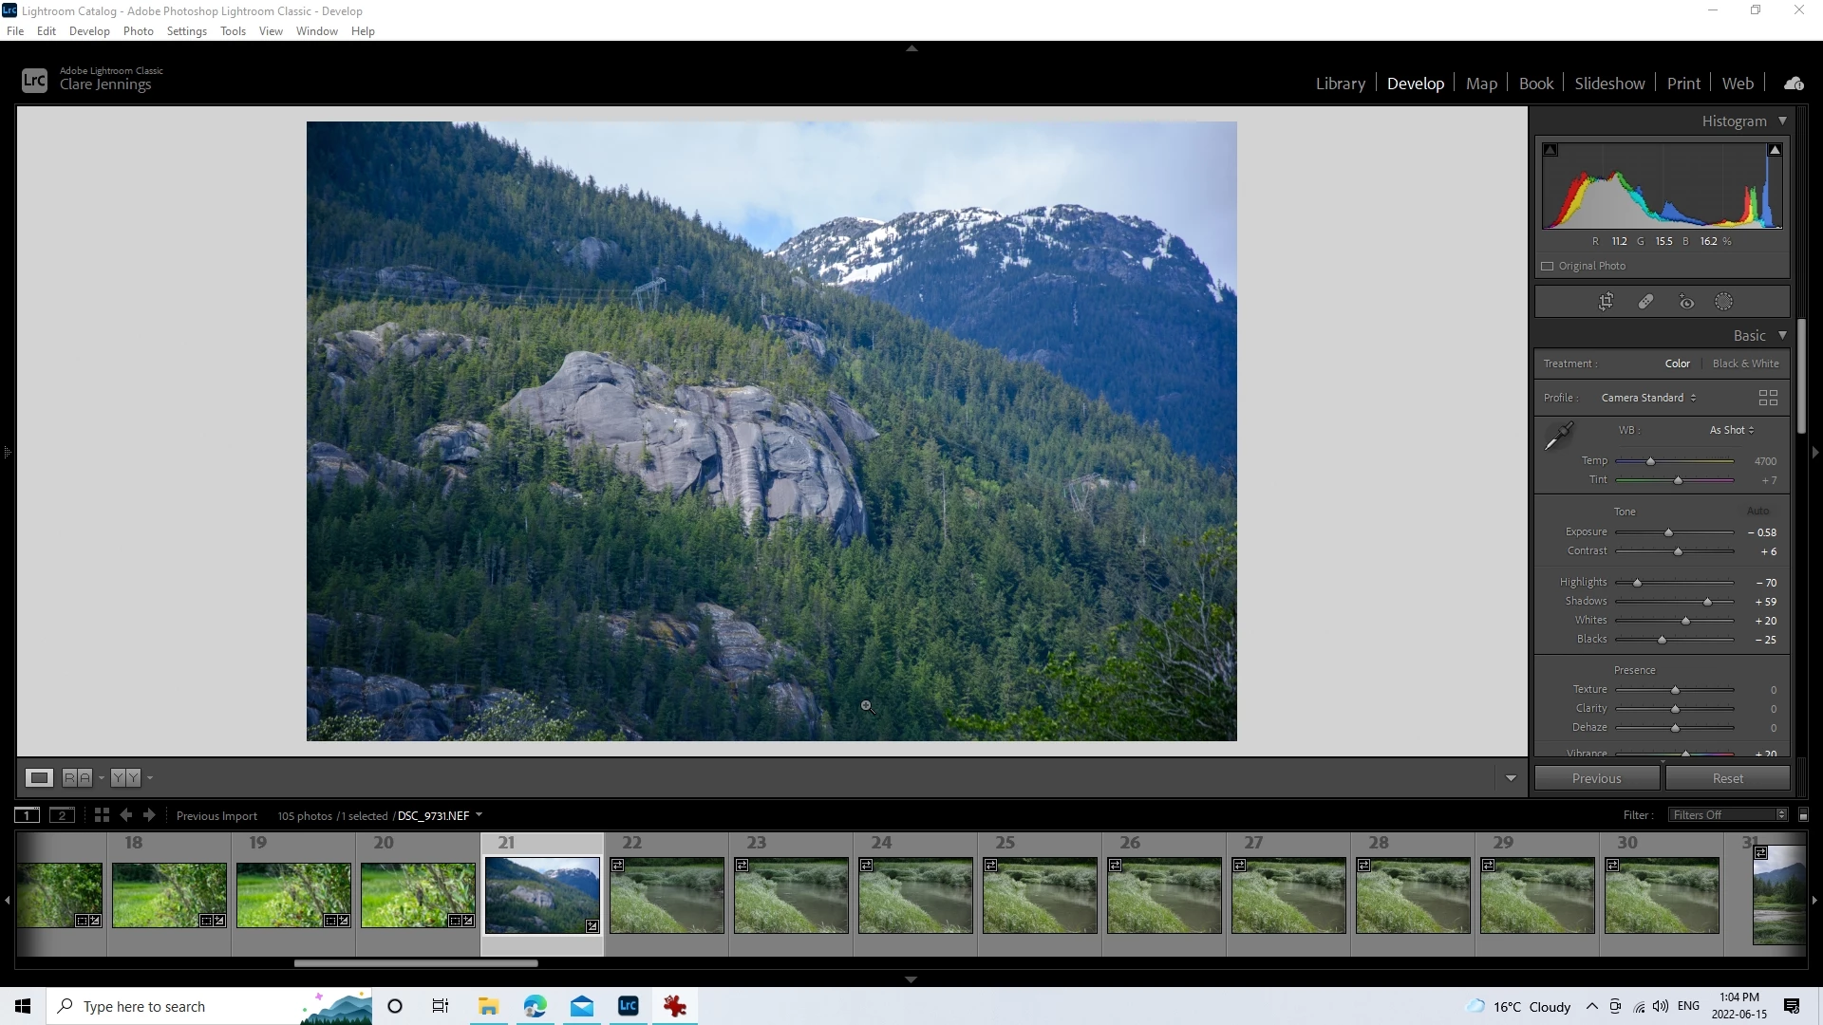Click the cloud sync status icon

(x=1794, y=84)
